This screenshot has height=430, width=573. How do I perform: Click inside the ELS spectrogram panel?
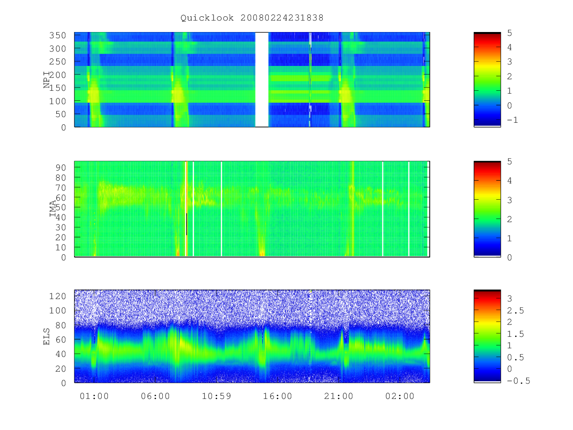click(252, 336)
